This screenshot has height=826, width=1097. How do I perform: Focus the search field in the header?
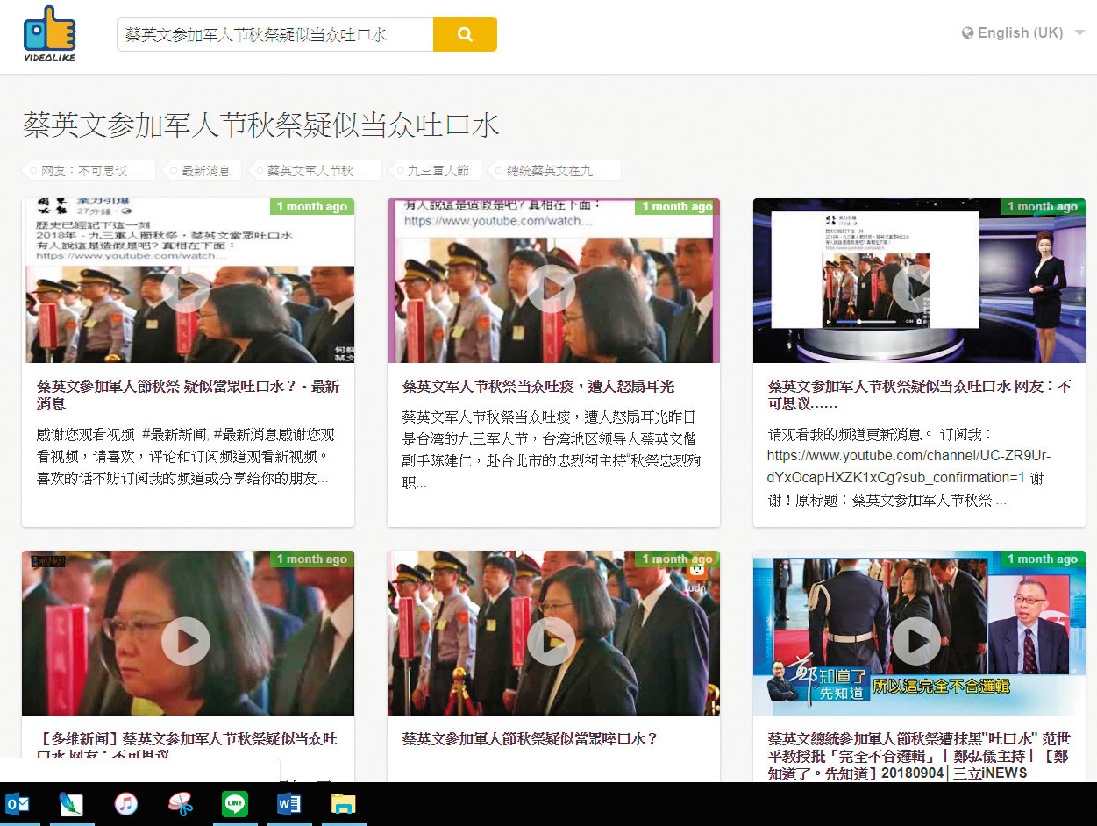[275, 34]
